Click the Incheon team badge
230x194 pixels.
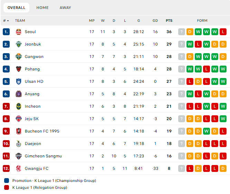tap(19, 106)
